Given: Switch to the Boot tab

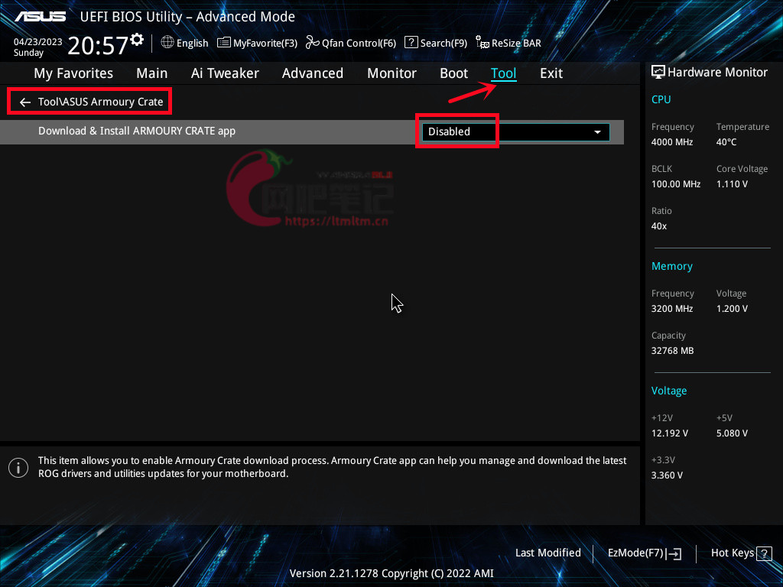Looking at the screenshot, I should pos(453,73).
